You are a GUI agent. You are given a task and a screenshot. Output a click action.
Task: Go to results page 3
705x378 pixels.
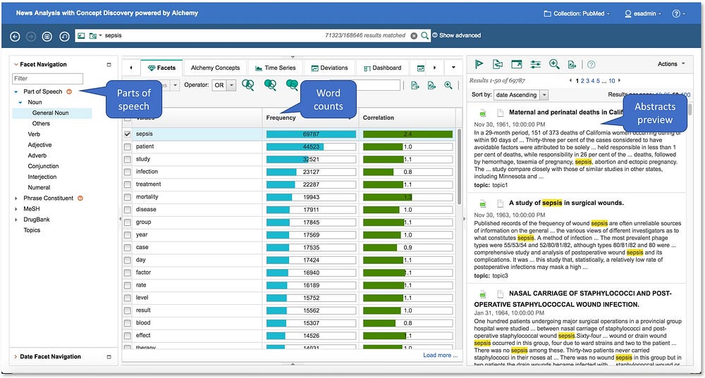click(x=589, y=81)
